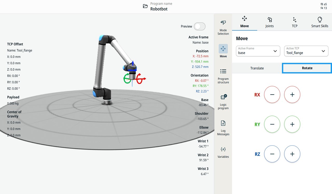Click the program folder icon

click(x=146, y=6)
